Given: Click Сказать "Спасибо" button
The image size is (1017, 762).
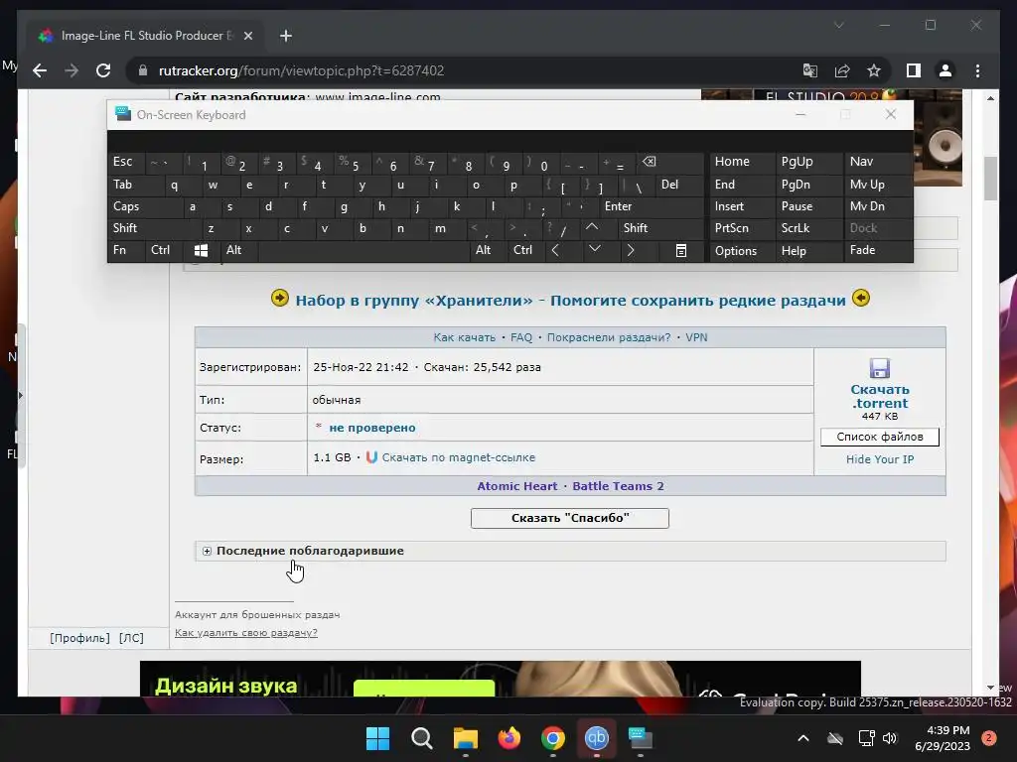Looking at the screenshot, I should coord(569,518).
